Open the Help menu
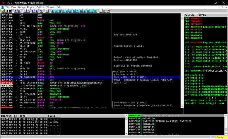Image resolution: width=228 pixels, height=139 pixels. pyautogui.click(x=59, y=7)
